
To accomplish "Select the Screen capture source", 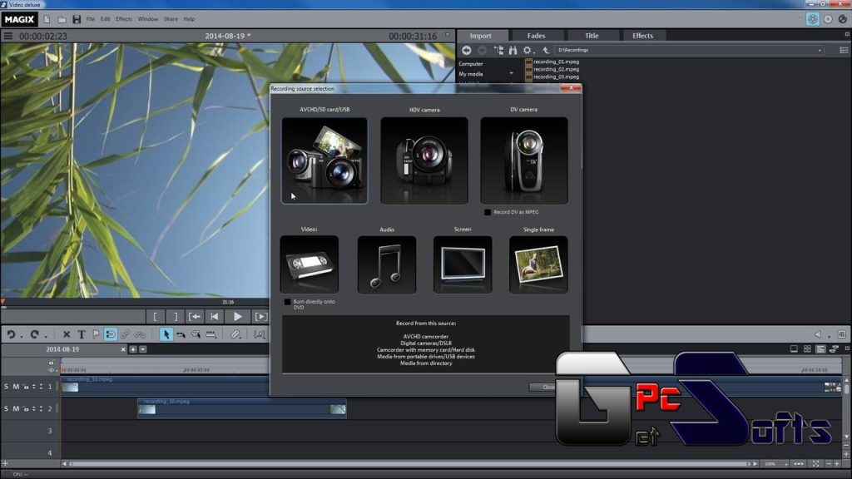I will 463,264.
